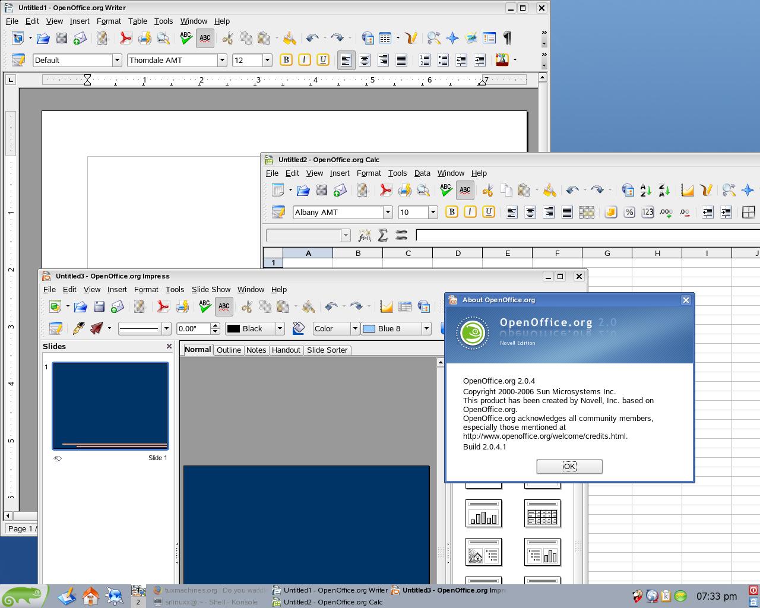Open the Albany AMT font dropdown
This screenshot has width=760, height=608.
tap(388, 212)
